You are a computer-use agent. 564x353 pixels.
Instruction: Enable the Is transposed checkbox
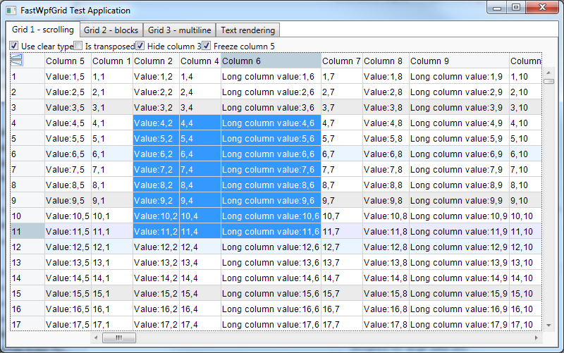point(78,46)
